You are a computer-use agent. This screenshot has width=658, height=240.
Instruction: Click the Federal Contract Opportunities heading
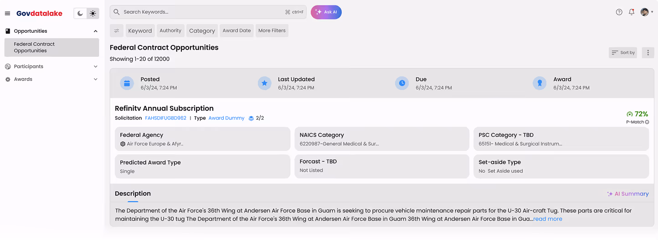164,47
